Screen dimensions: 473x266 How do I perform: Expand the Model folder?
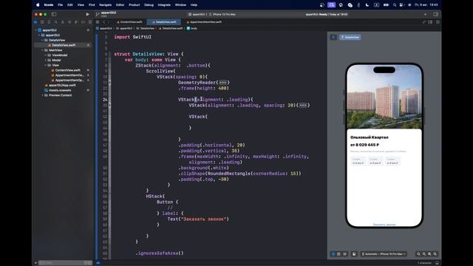pyautogui.click(x=46, y=60)
